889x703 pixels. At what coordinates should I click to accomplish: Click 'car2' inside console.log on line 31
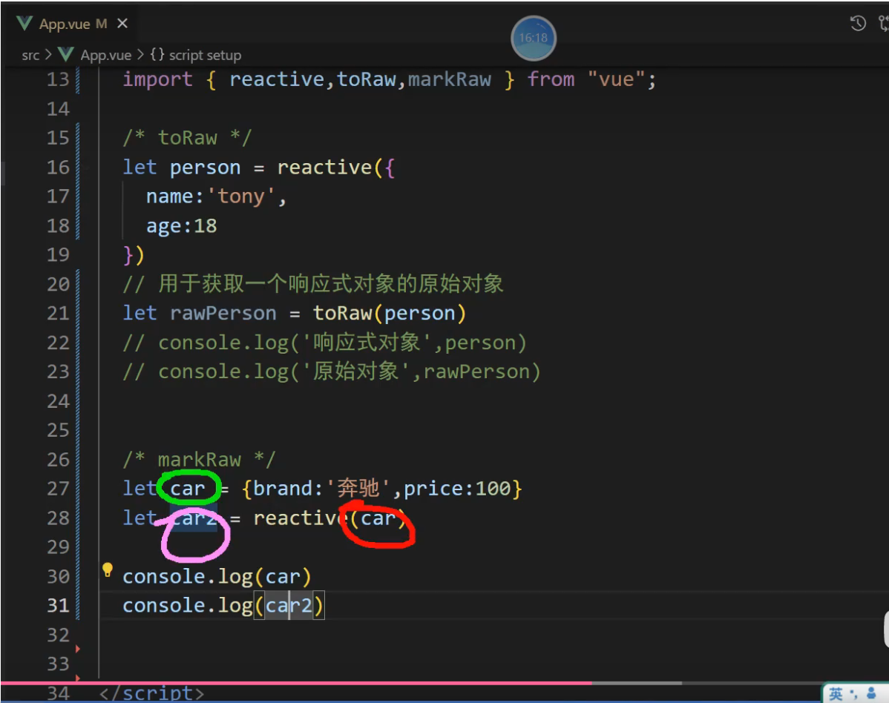pos(289,606)
